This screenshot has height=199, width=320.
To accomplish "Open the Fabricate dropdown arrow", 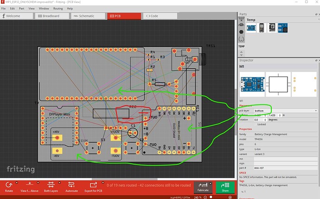I will [211, 184].
